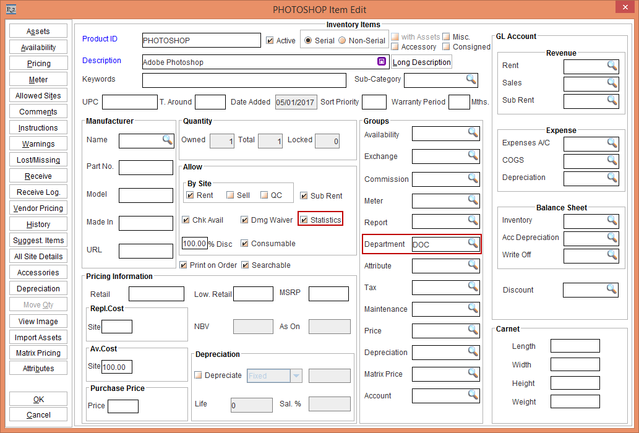Screen dimensions: 639x433
Task: Toggle the By Site Rent checkbox
Action: (x=190, y=195)
